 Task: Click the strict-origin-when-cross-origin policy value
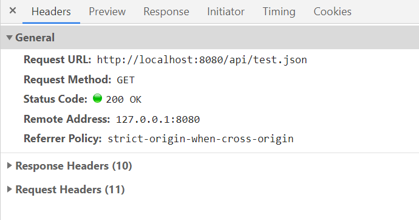coord(200,139)
